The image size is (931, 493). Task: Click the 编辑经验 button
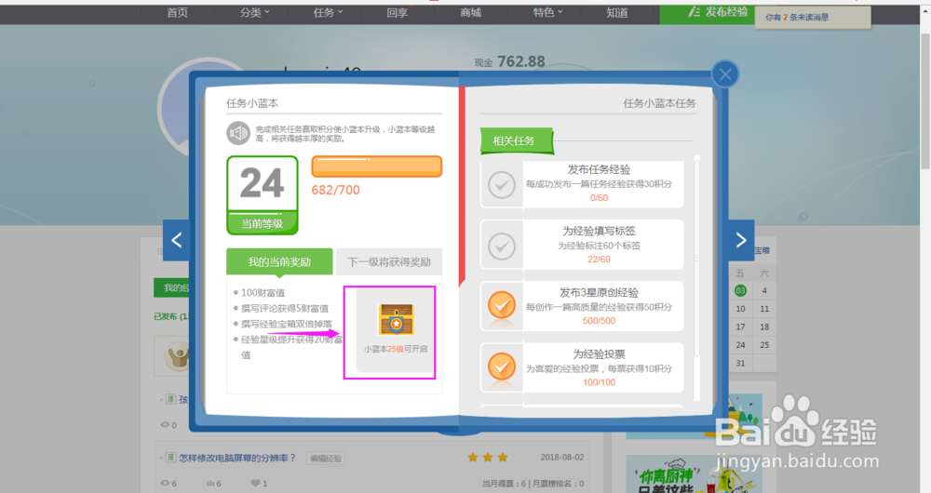[x=325, y=459]
